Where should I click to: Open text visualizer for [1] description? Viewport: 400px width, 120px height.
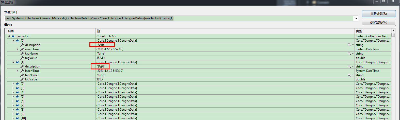tap(349, 66)
